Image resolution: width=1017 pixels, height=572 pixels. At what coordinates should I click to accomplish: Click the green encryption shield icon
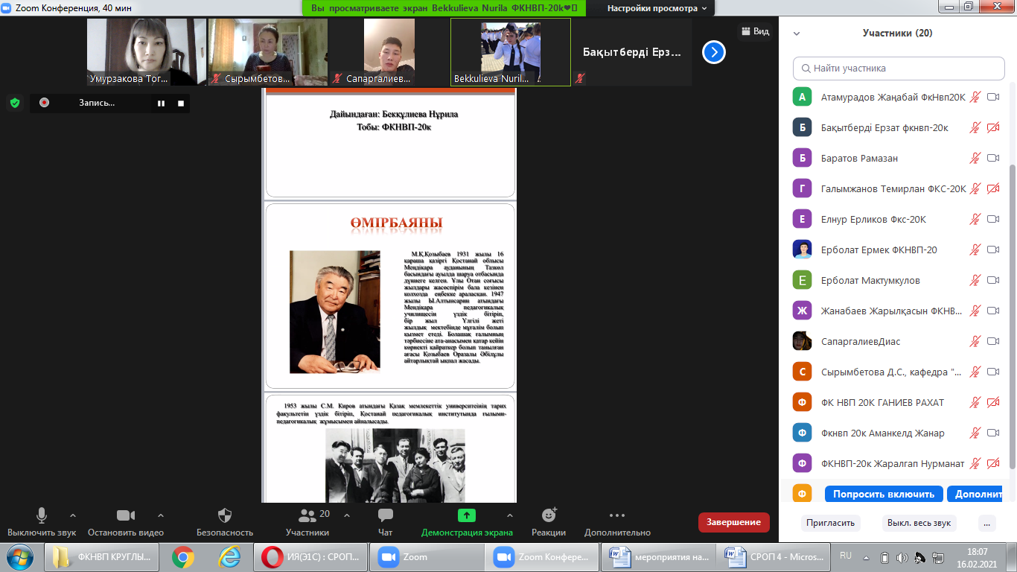15,103
